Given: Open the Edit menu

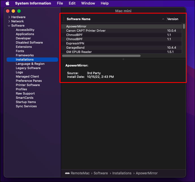Looking at the screenshot, I should (72, 3).
